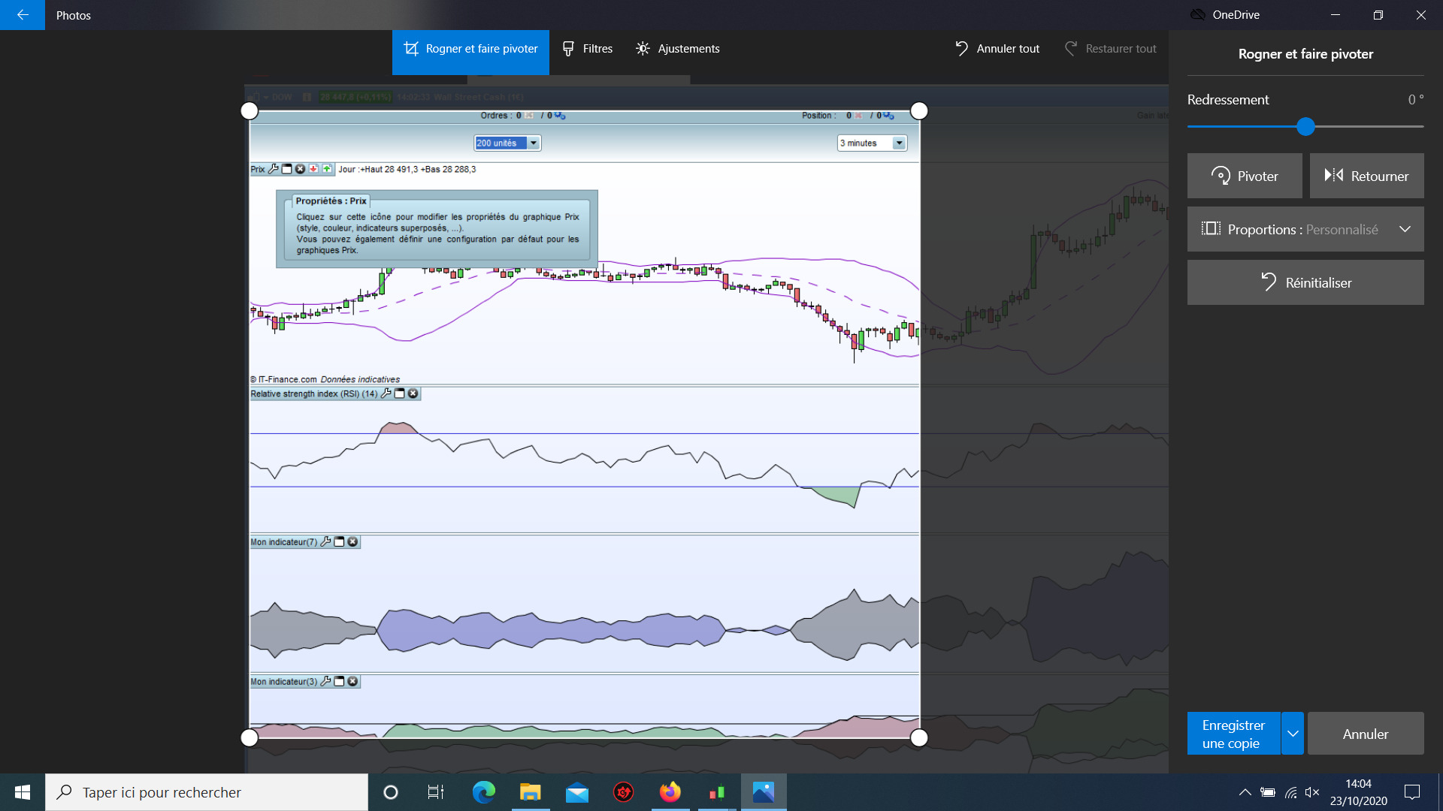
Task: Select the Rogner et faire pivoter tab
Action: tap(470, 49)
